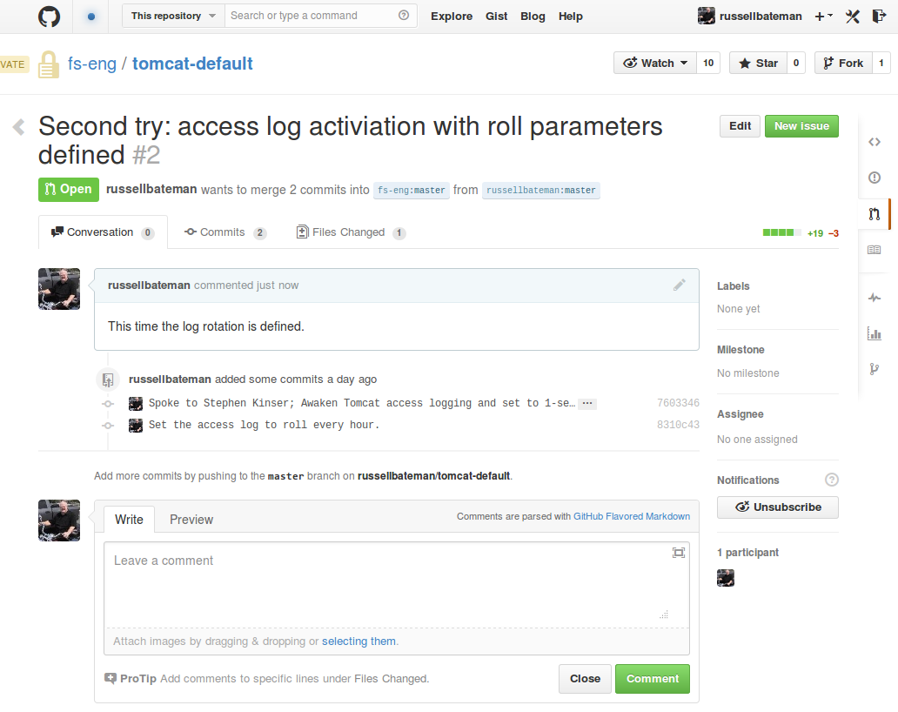View stargazers count 0
Viewport: 898px width, 712px height.
tap(796, 63)
